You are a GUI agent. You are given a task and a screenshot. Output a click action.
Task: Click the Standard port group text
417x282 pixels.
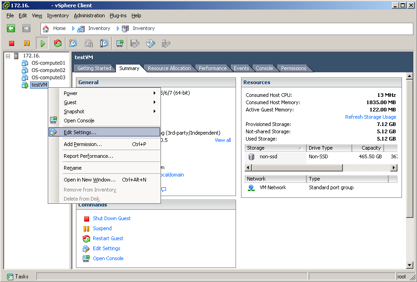coord(331,187)
